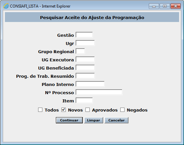
Task: Focus the Plano Interno text box
Action: (90, 84)
